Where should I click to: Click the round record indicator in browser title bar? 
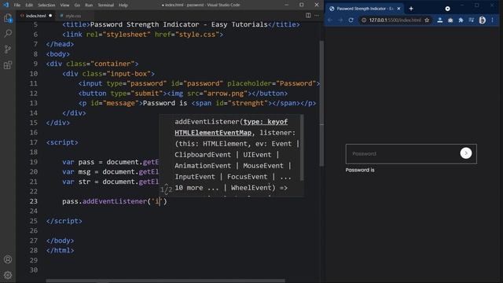(447, 9)
